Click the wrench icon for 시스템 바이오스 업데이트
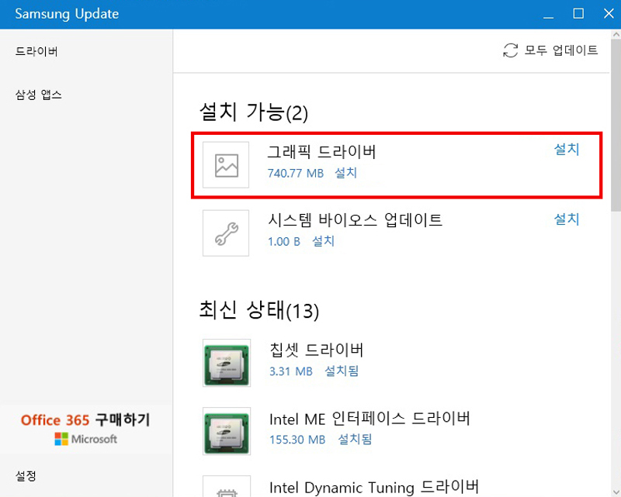621x497 pixels. point(226,233)
